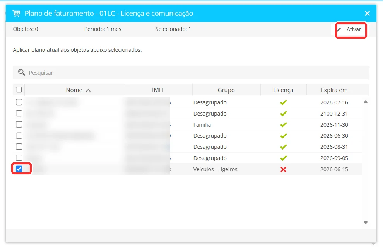Uncheck the Veículos - Ligeiros row checkbox
The image size is (383, 247).
[x=19, y=169]
